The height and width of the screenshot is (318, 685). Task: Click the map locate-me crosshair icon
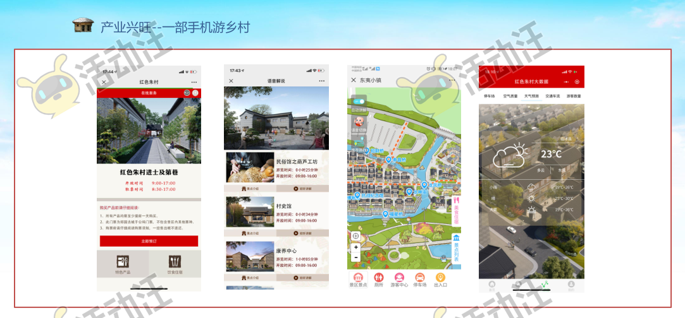(x=355, y=235)
